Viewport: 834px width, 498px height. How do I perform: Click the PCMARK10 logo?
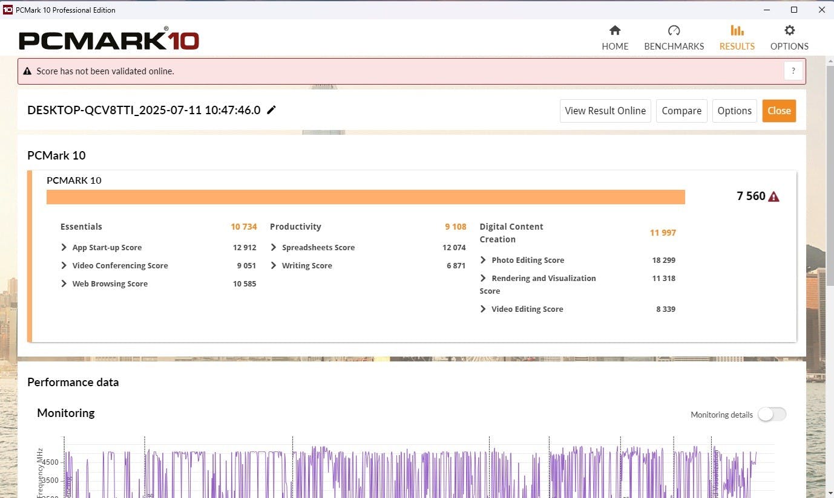click(x=109, y=40)
